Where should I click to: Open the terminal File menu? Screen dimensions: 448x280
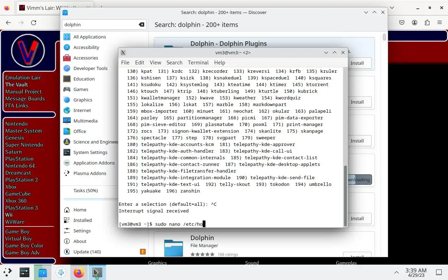[125, 62]
